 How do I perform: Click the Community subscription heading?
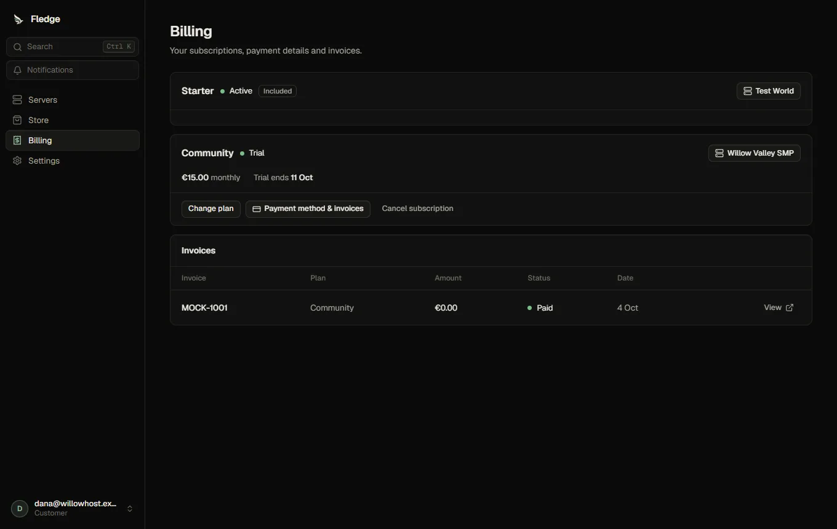click(x=207, y=153)
